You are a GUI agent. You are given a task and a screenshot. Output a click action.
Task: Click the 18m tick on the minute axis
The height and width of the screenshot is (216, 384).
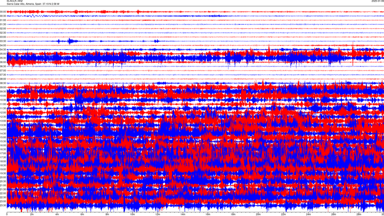point(233,214)
